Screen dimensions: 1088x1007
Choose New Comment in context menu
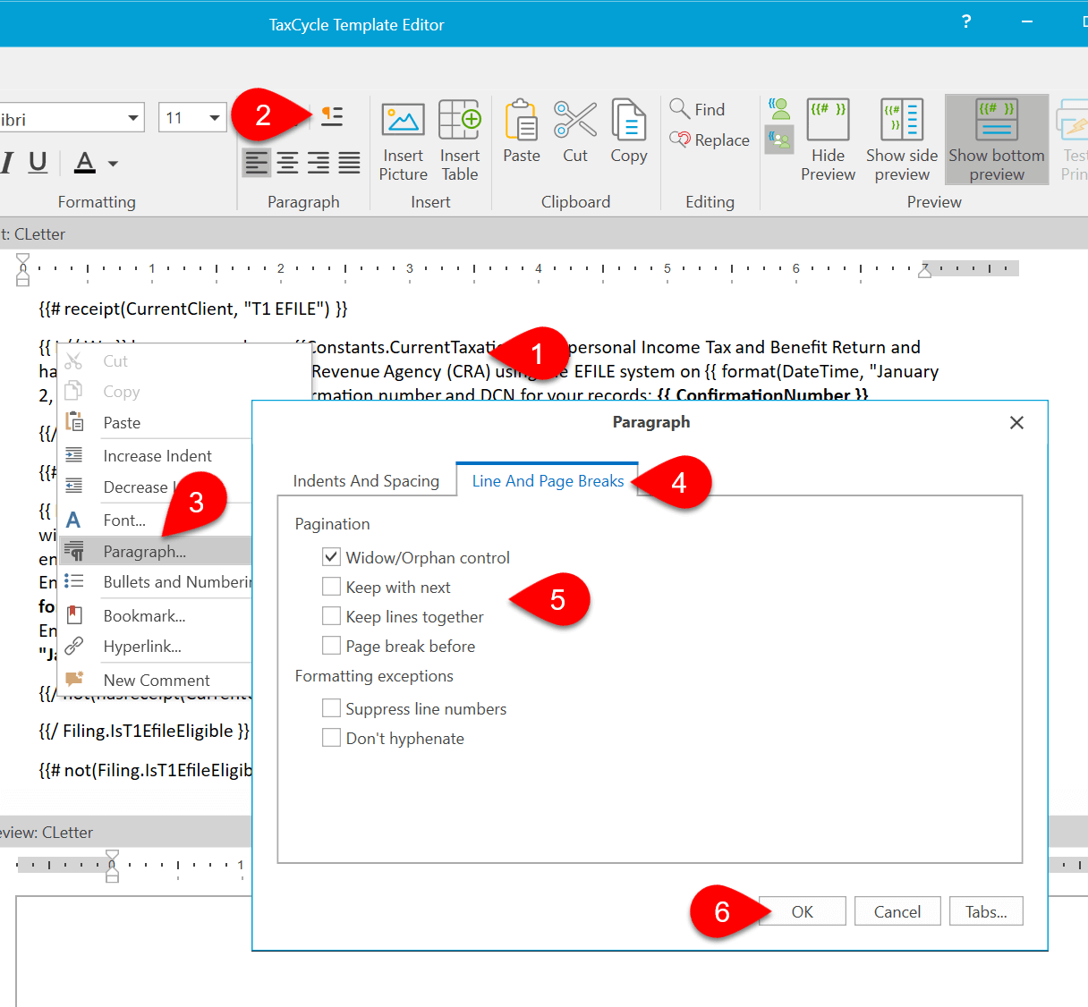coord(156,681)
